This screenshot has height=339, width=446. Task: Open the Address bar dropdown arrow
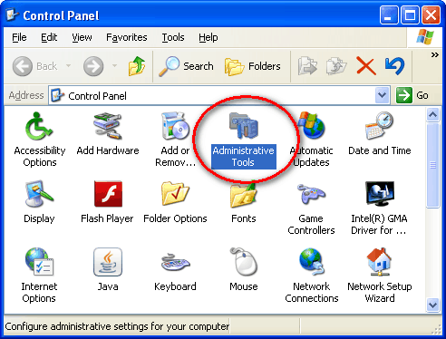pyautogui.click(x=382, y=95)
